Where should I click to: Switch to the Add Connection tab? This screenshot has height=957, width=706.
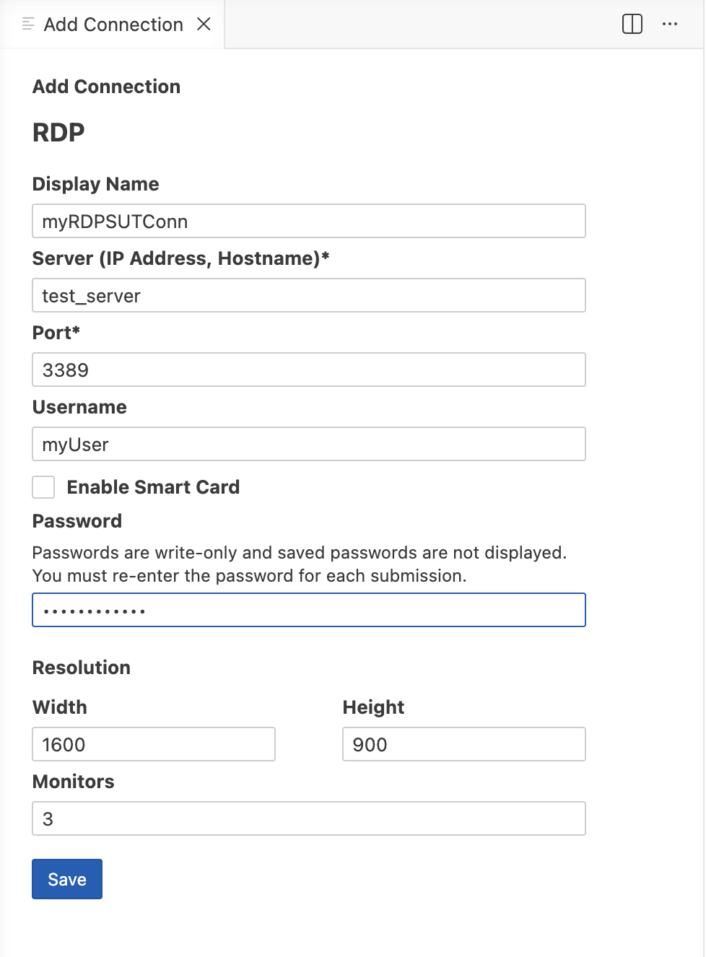[113, 24]
